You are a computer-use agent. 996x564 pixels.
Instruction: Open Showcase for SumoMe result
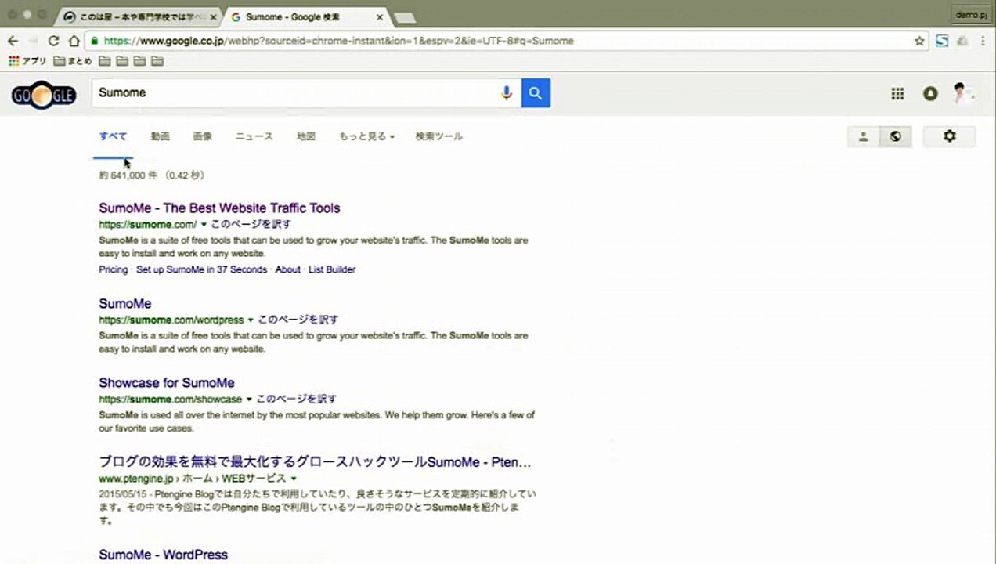[x=167, y=383]
